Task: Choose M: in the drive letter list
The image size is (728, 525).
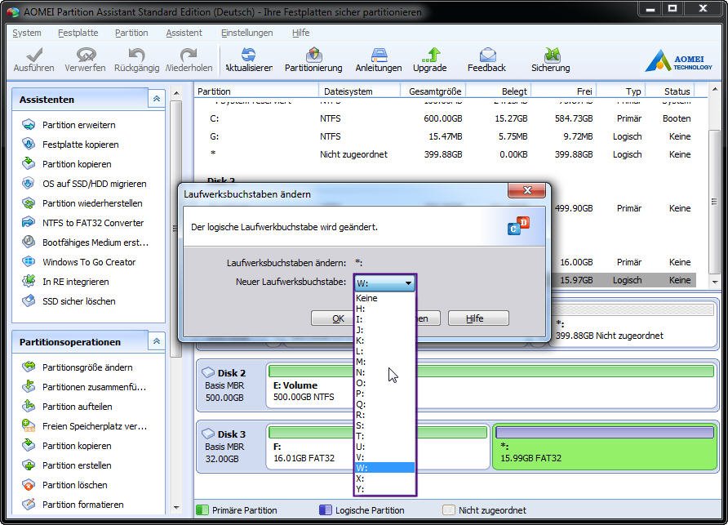Action: tap(384, 362)
